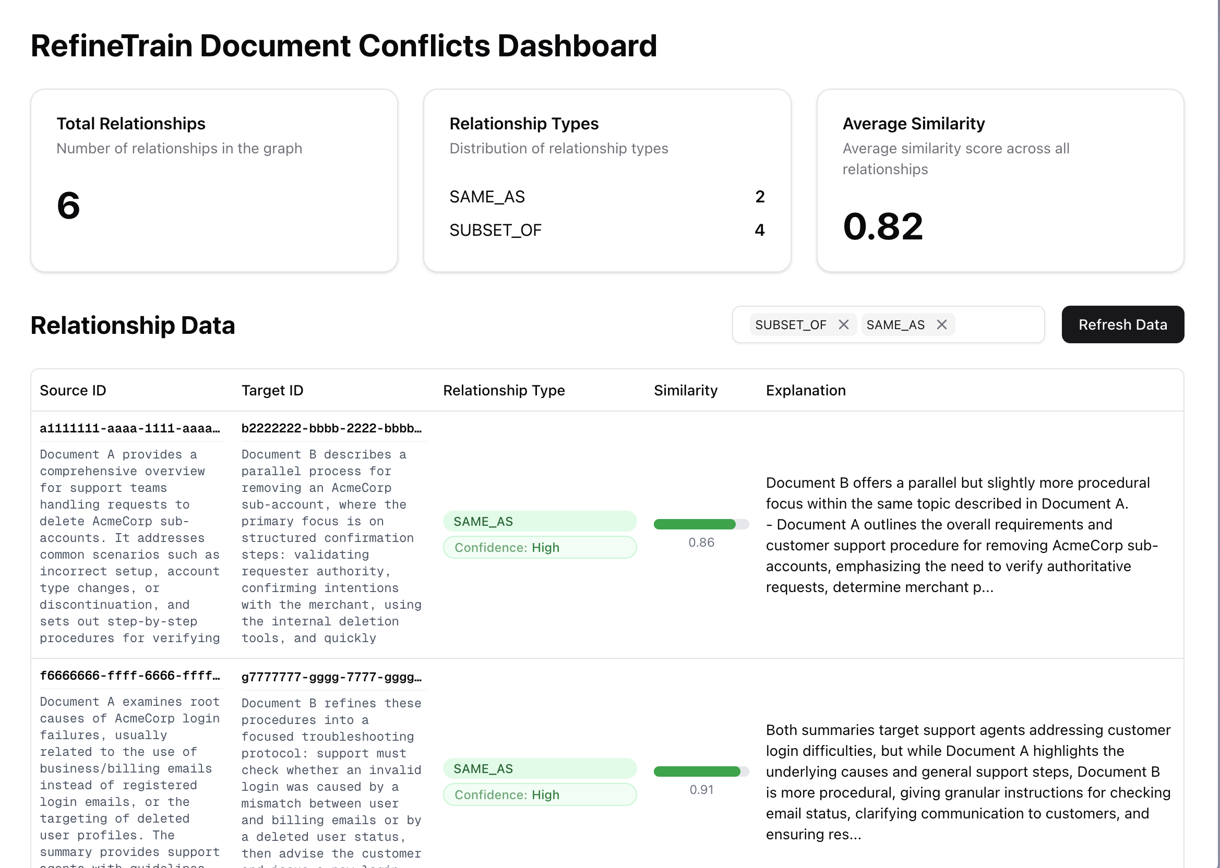Click target ID g7777777-gggg-7777-gggg
1220x868 pixels.
pyautogui.click(x=331, y=677)
